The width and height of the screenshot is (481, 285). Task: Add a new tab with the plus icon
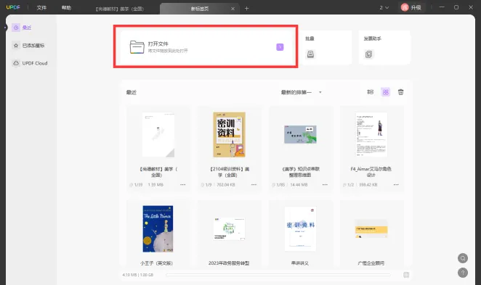[x=246, y=8]
